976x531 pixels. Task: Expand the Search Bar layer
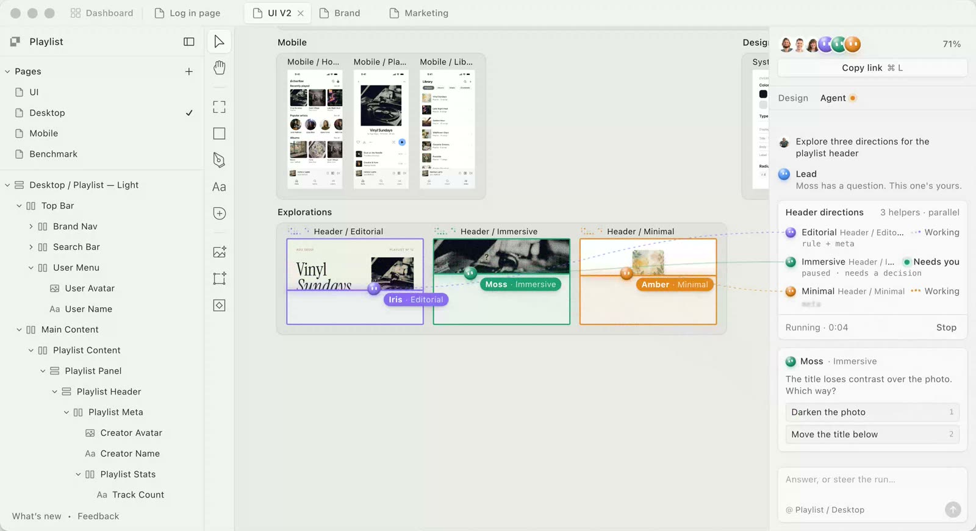[x=31, y=247]
